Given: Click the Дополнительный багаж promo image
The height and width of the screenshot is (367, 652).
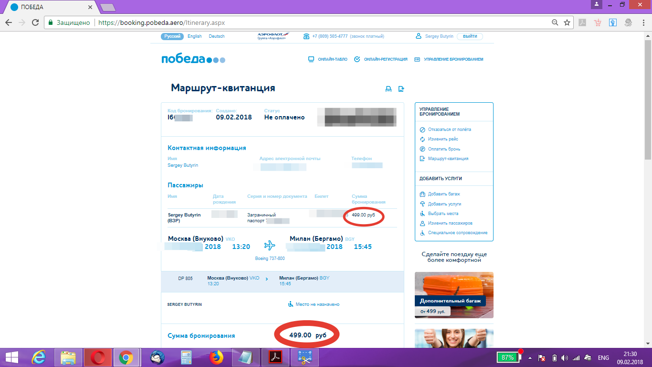Looking at the screenshot, I should 454,295.
